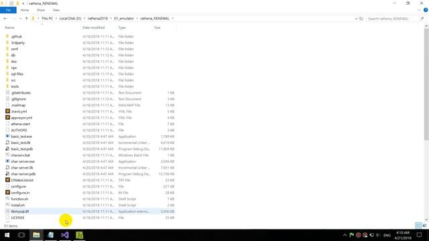Select the appveyor.yml file icon

pos(7,118)
